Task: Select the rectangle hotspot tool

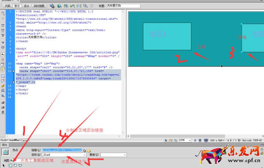Action: [x=10, y=165]
